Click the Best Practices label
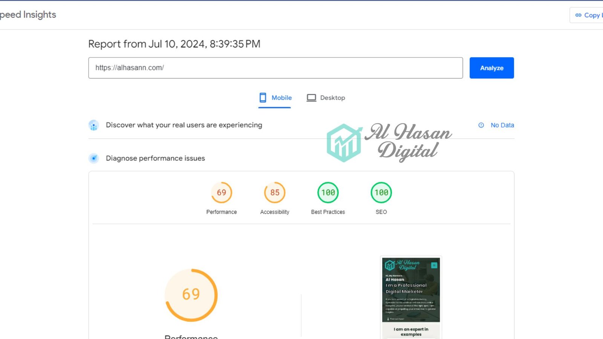Screen dimensions: 603x339 click(328, 212)
